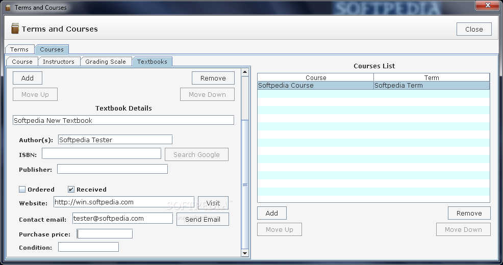Click the scrollbar down arrow
The height and width of the screenshot is (265, 503).
point(245,253)
